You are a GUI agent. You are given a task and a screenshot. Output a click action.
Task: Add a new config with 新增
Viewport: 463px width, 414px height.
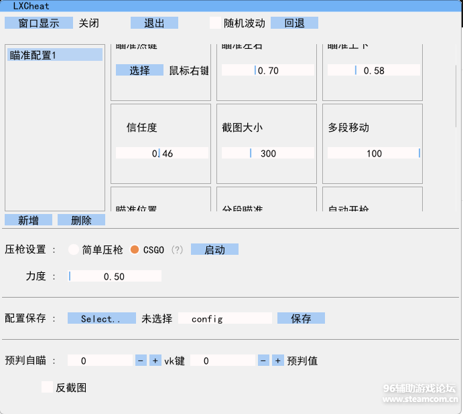(x=28, y=220)
